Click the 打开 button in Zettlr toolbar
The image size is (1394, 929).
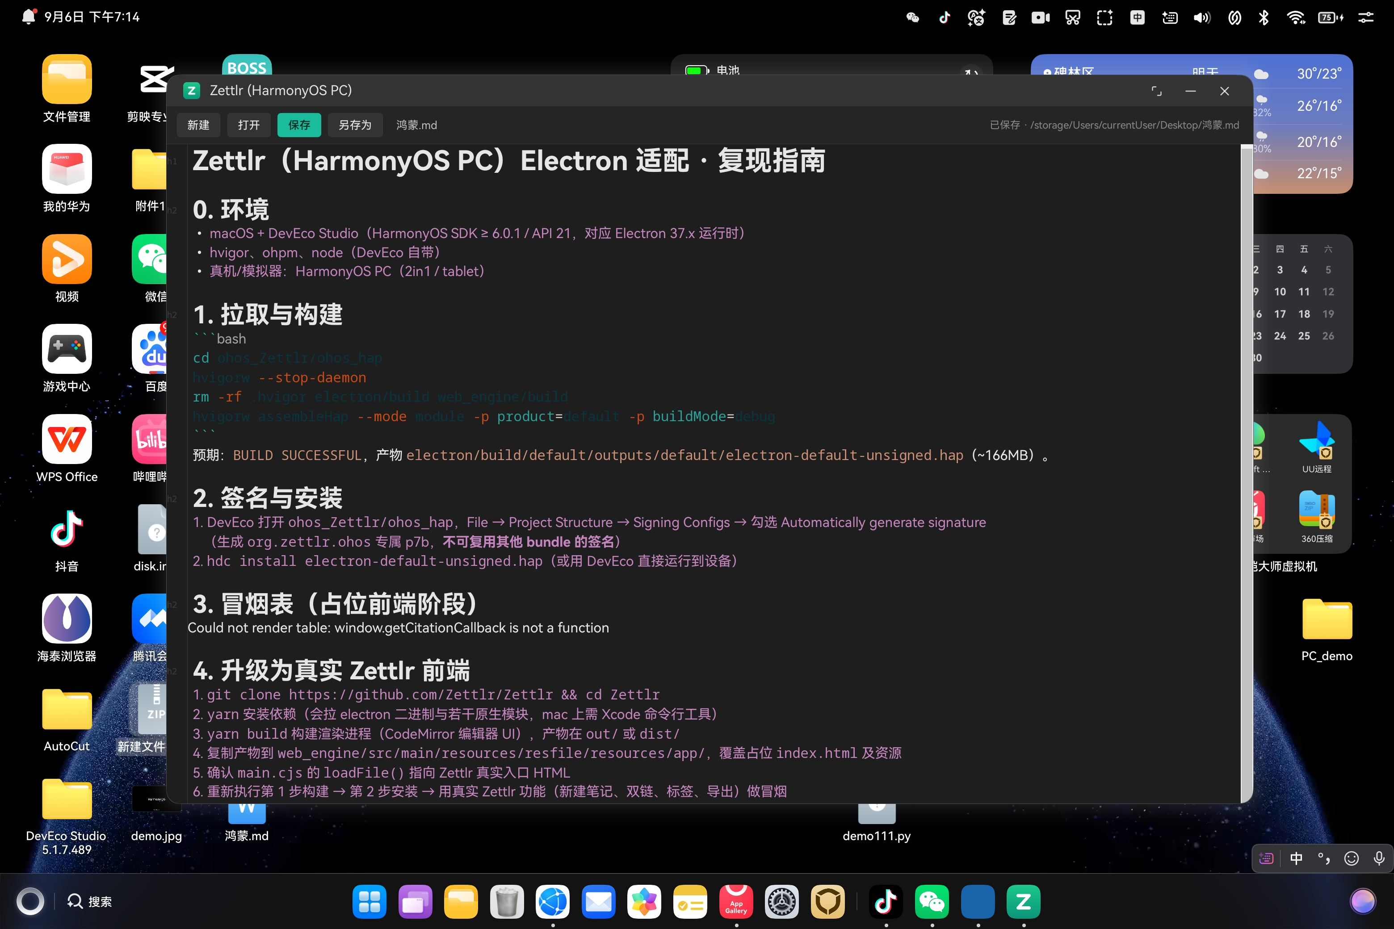(248, 125)
